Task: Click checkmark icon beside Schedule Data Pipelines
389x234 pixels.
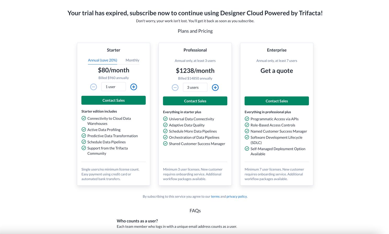Action: [84, 142]
